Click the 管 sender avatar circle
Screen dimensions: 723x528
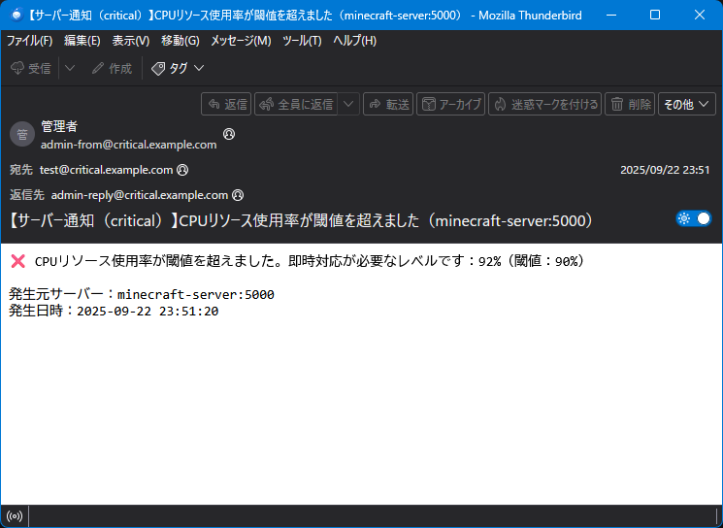click(22, 134)
